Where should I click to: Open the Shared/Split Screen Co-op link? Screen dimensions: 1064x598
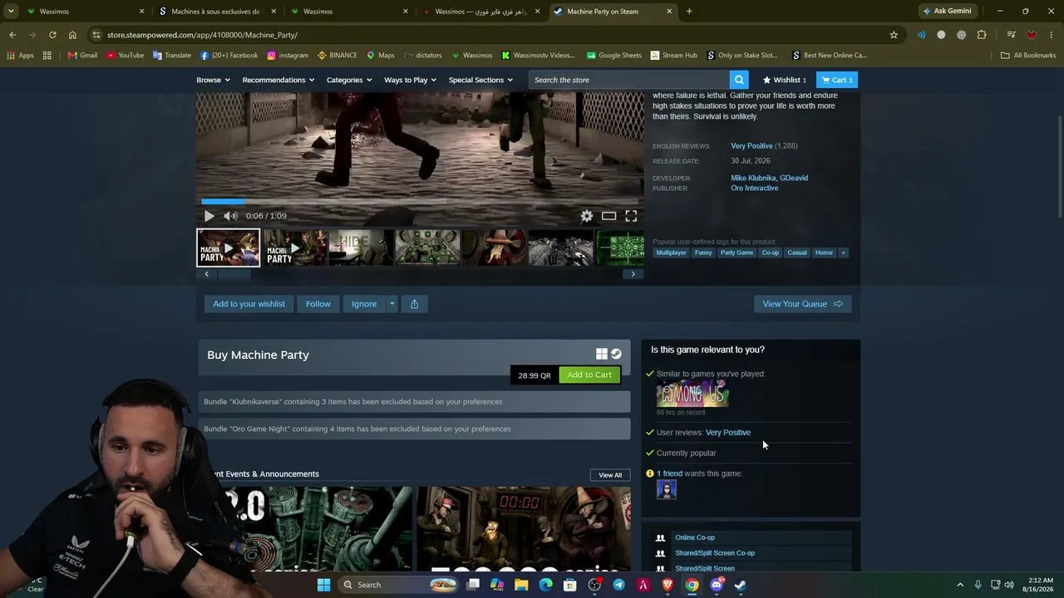tap(715, 553)
